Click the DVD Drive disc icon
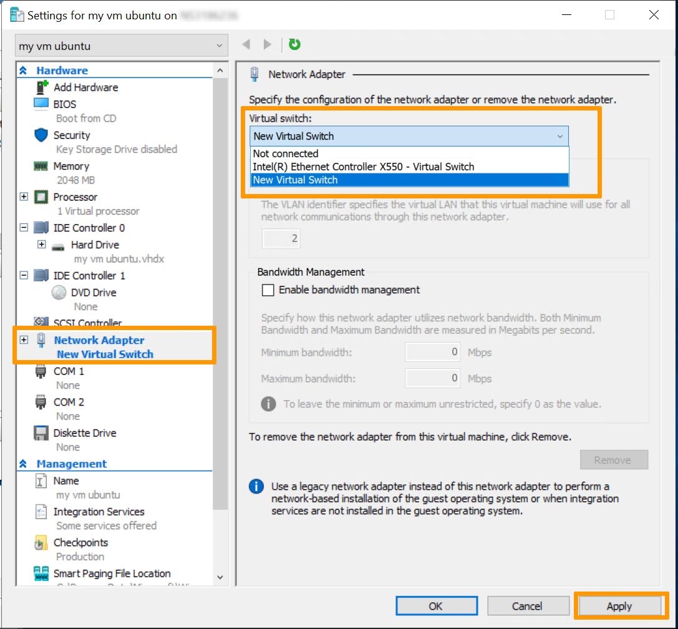 point(59,293)
